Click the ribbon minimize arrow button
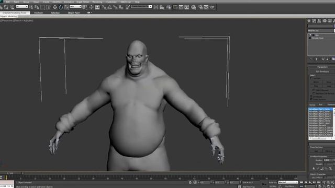Screen dimensions: 335x188 pos(89,13)
